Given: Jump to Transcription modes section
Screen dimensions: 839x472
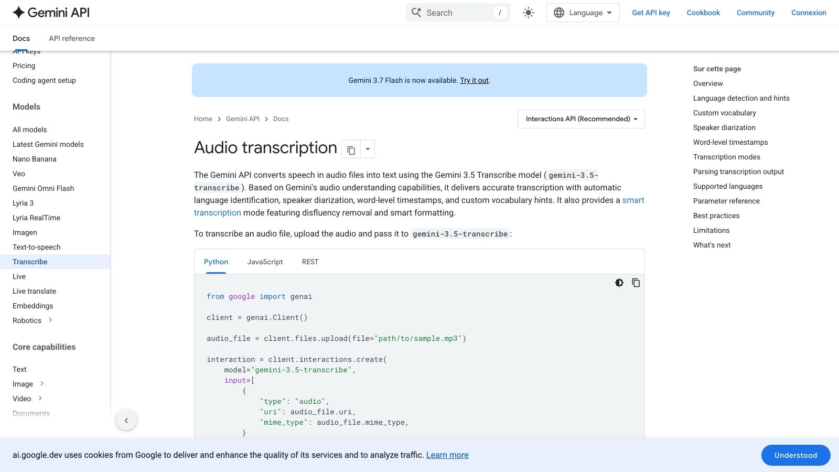Looking at the screenshot, I should (x=726, y=157).
